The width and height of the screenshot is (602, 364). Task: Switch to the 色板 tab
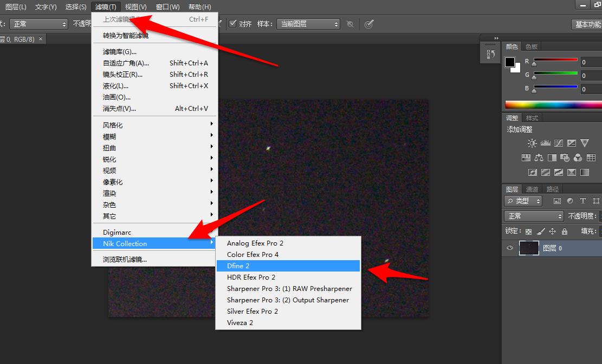click(532, 47)
